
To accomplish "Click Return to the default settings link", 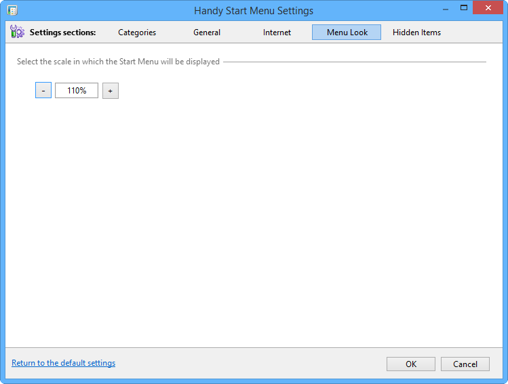I will click(x=64, y=363).
